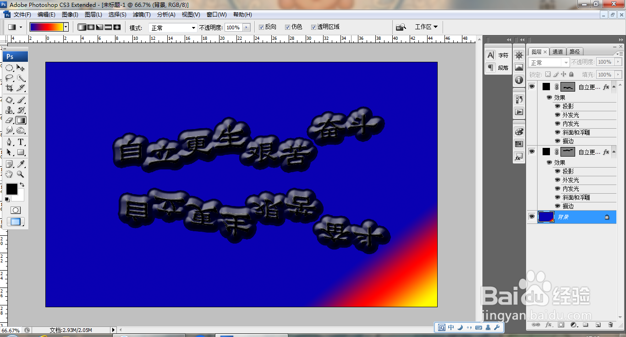Delete layer with the trash icon
Screen dimensions: 626x337
(x=610, y=325)
